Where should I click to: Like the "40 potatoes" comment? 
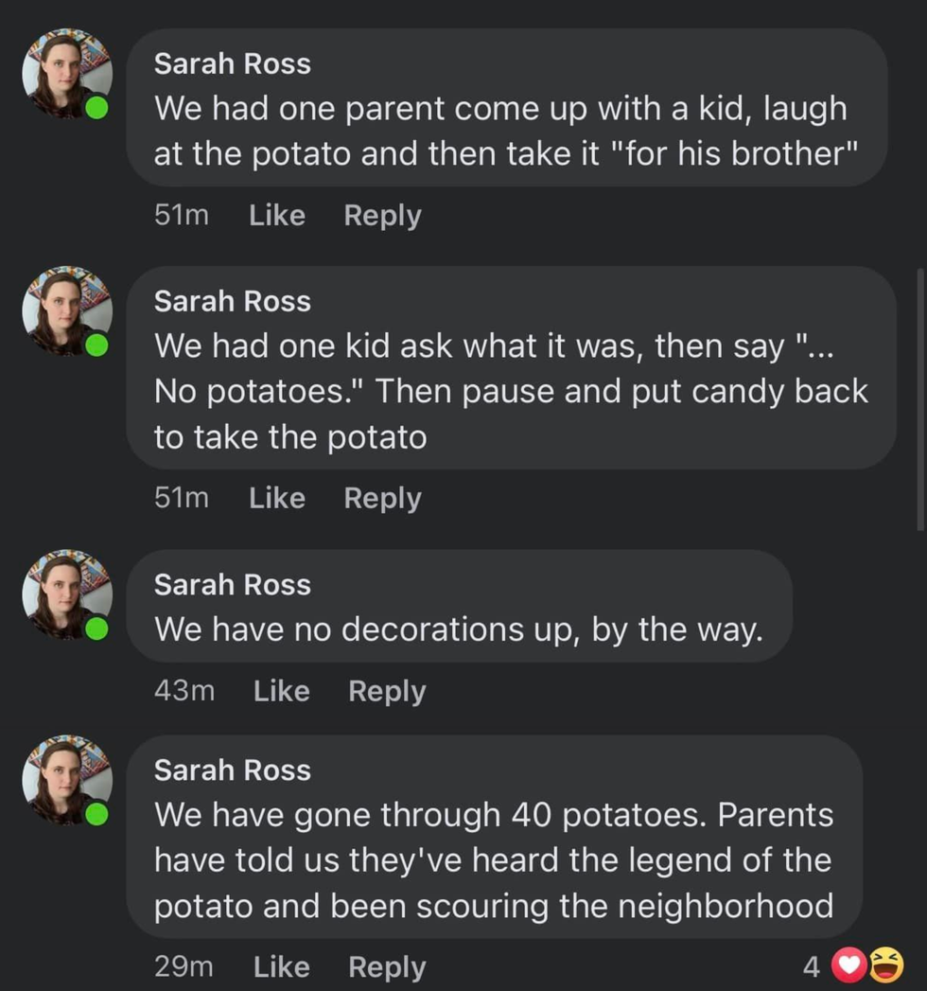tap(282, 966)
